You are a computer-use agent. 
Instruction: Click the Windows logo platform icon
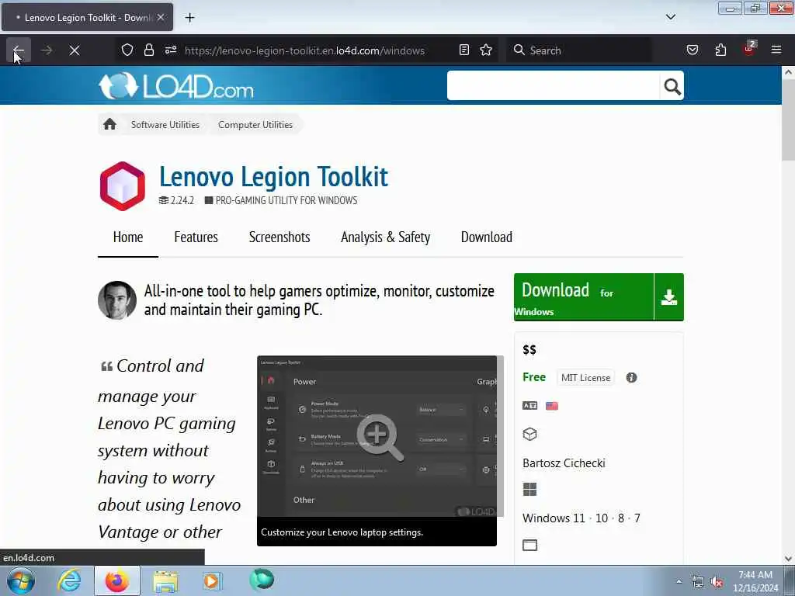click(x=529, y=490)
